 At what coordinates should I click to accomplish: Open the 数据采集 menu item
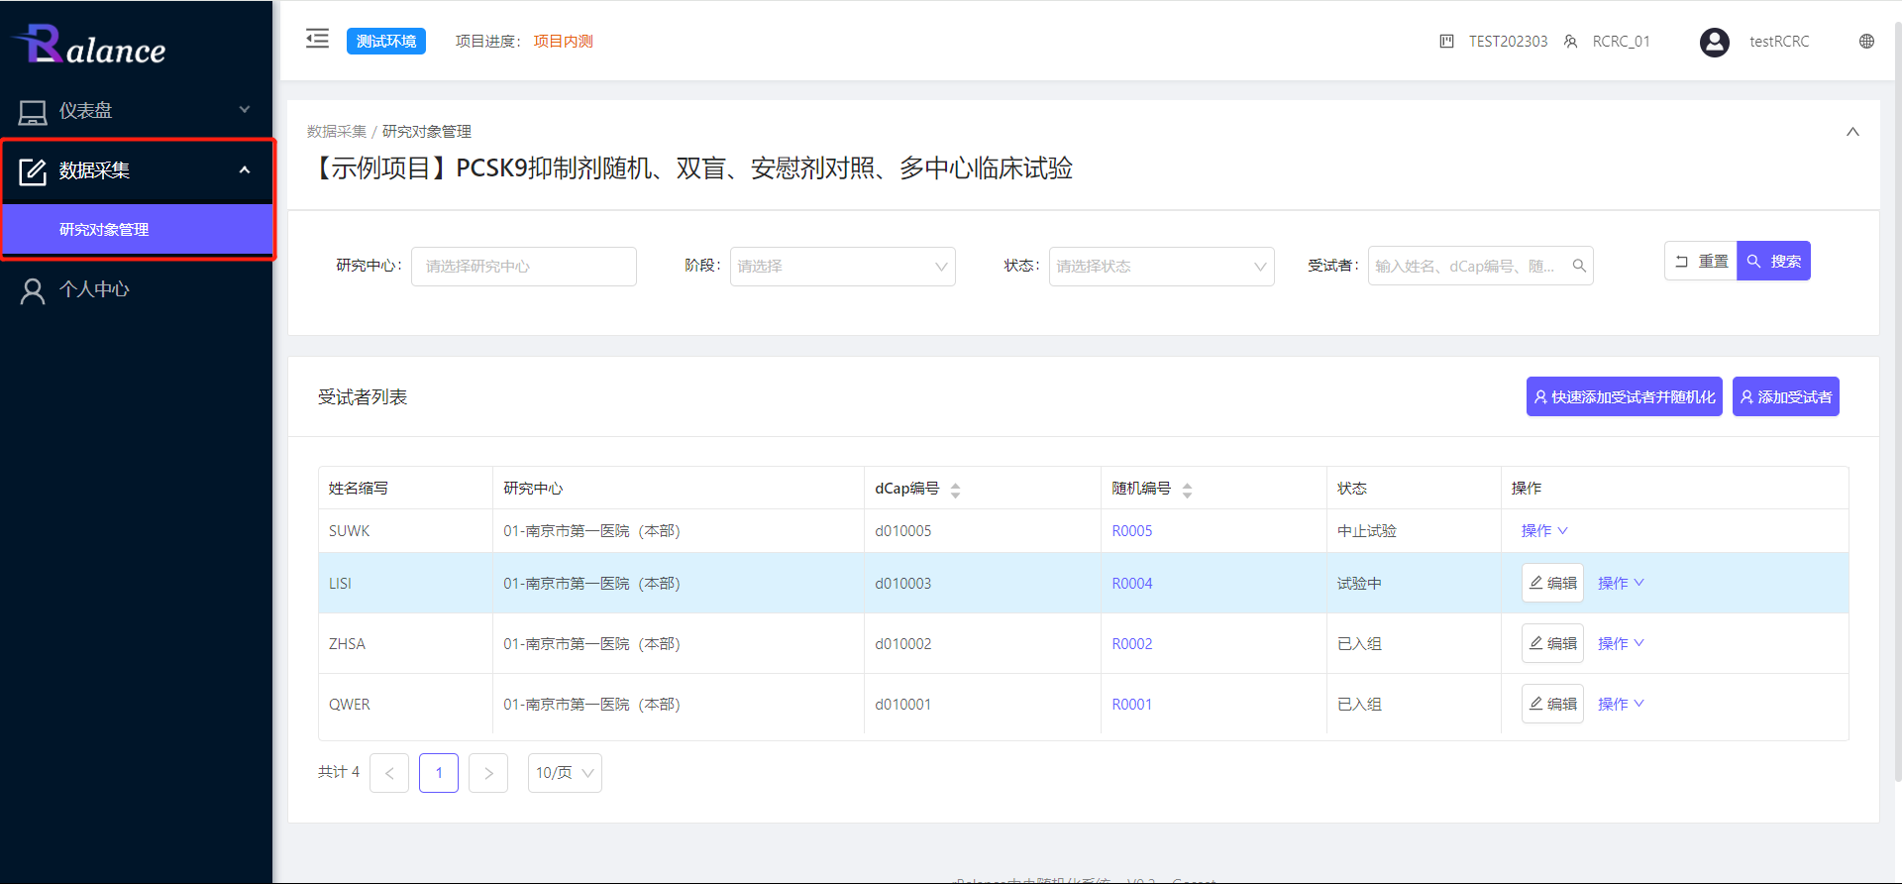pos(137,170)
